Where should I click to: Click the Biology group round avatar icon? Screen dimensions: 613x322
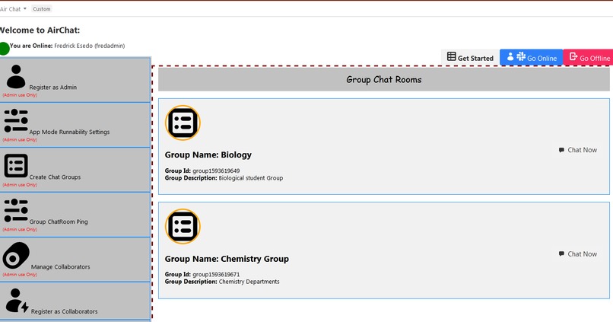(x=183, y=123)
